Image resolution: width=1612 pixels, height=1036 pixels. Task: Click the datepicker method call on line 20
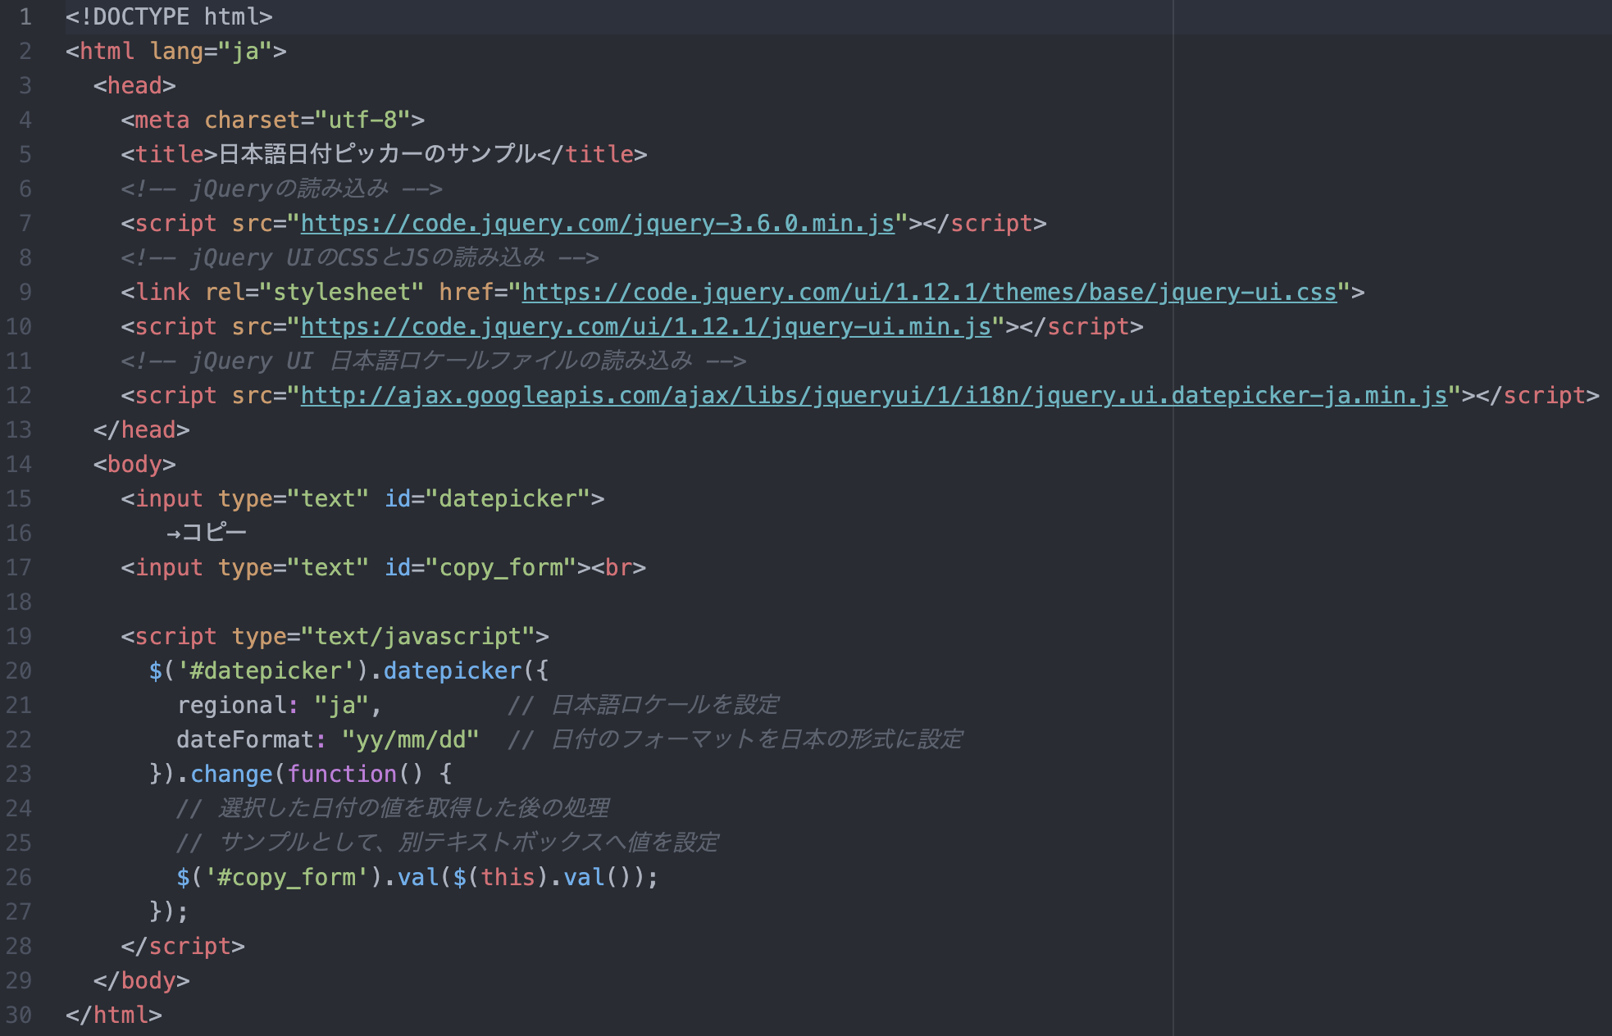point(453,670)
